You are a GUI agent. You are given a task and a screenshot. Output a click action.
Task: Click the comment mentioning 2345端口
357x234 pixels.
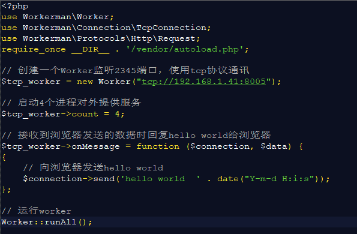(125, 70)
